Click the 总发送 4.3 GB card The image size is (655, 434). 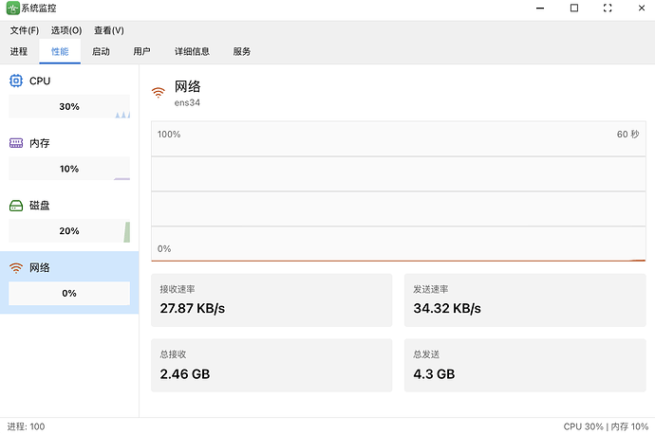point(525,365)
